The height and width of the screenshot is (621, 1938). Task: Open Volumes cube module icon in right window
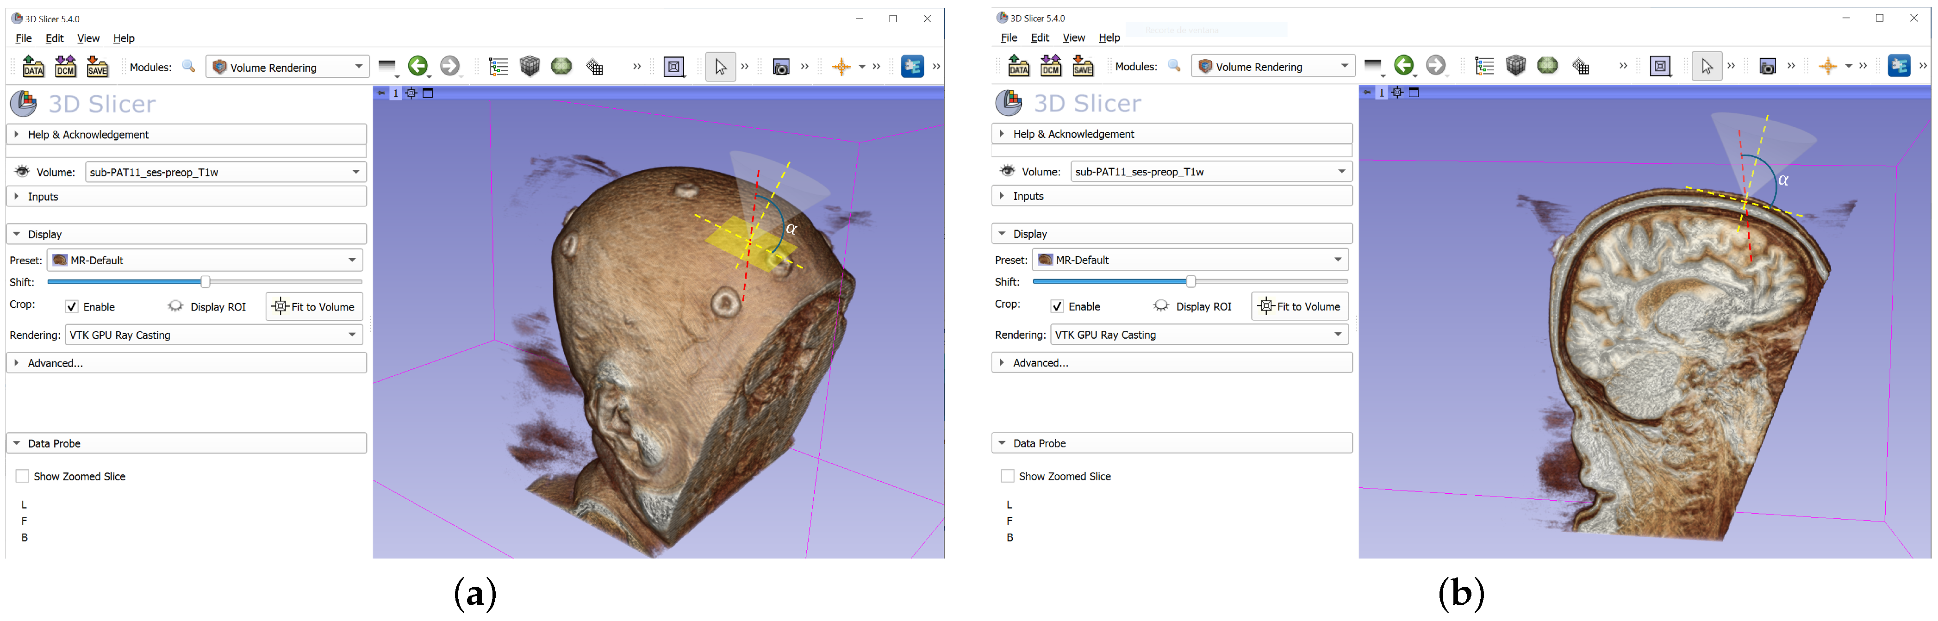pyautogui.click(x=1515, y=66)
